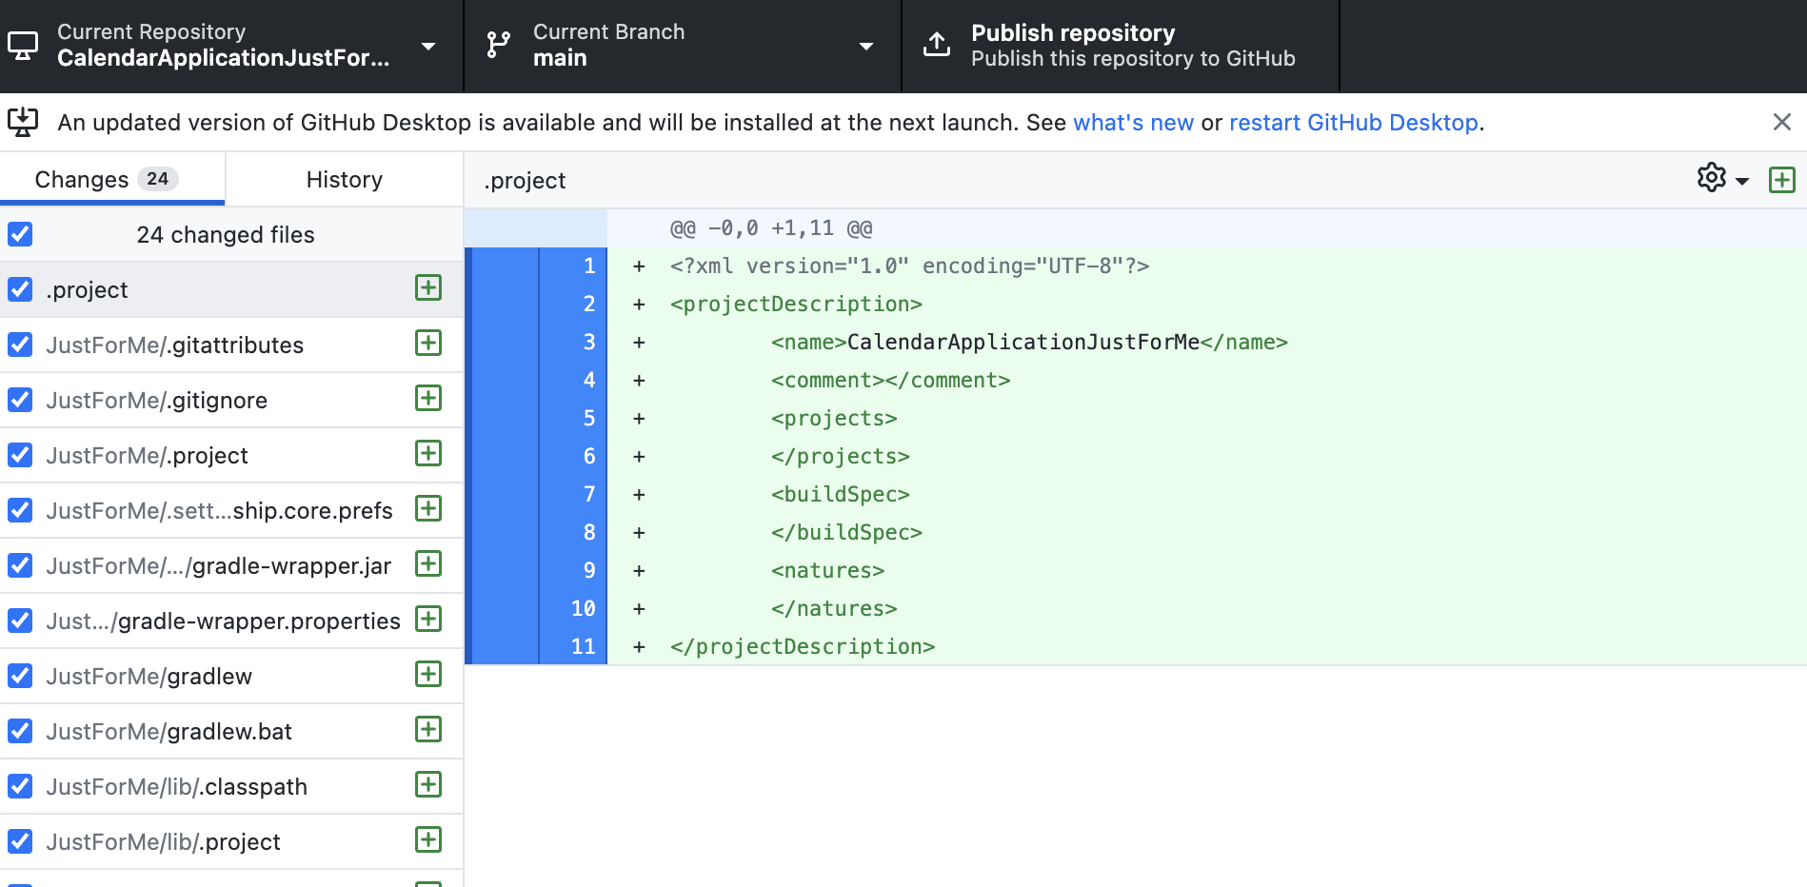Viewport: 1807px width, 887px height.
Task: Click the git branch icon
Action: click(498, 45)
